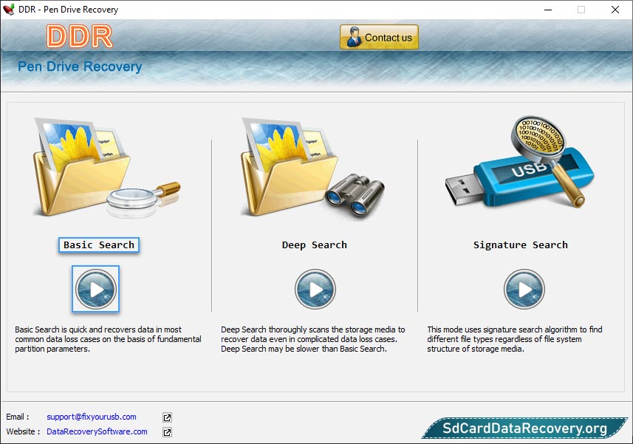Select the Basic Search label
Viewport: 633px width, 444px height.
(x=99, y=245)
